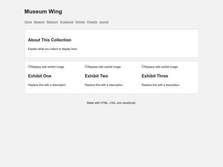This screenshot has height=167, width=223.
Task: Navigate to the Shrines link
Action: pyautogui.click(x=80, y=22)
